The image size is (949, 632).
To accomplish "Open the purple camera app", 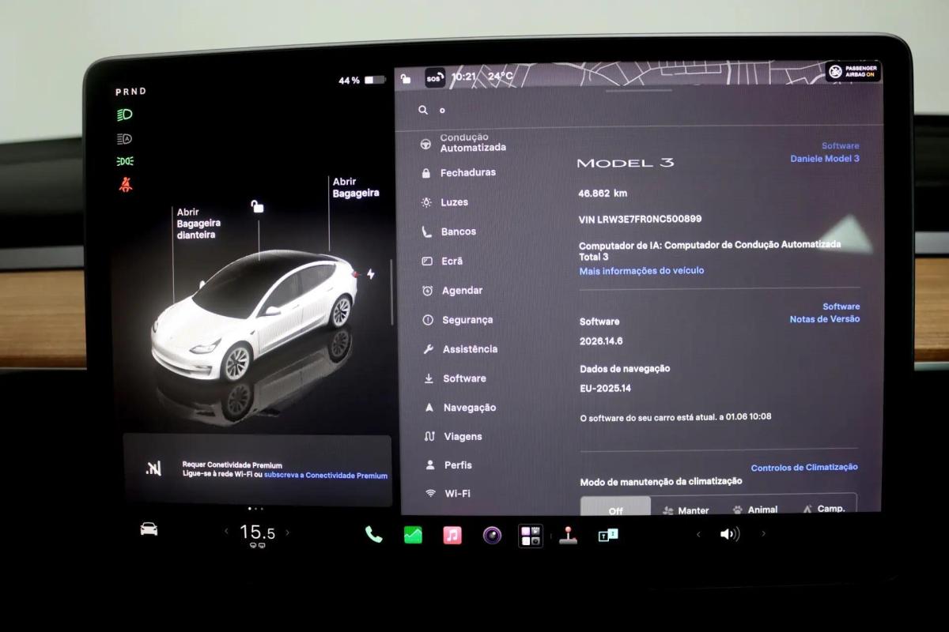I will (x=493, y=535).
